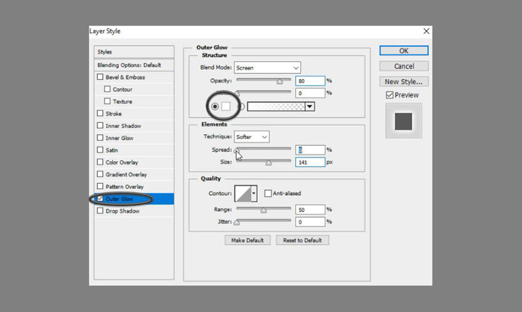Uncheck the Preview checkbox
This screenshot has height=312, width=522.
(x=390, y=95)
